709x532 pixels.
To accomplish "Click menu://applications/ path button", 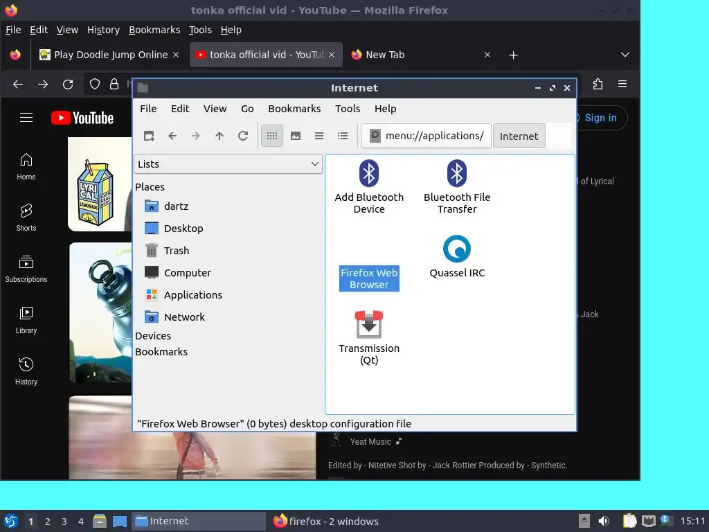I will pos(426,136).
